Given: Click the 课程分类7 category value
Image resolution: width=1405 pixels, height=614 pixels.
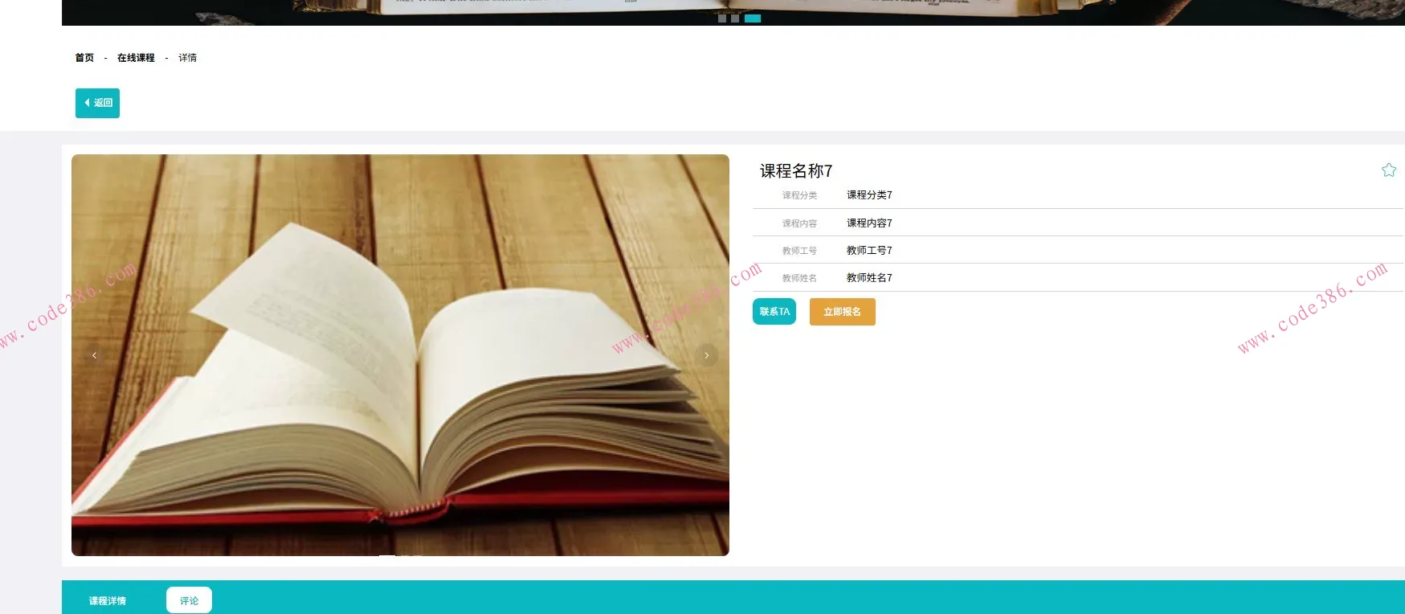Looking at the screenshot, I should point(869,195).
